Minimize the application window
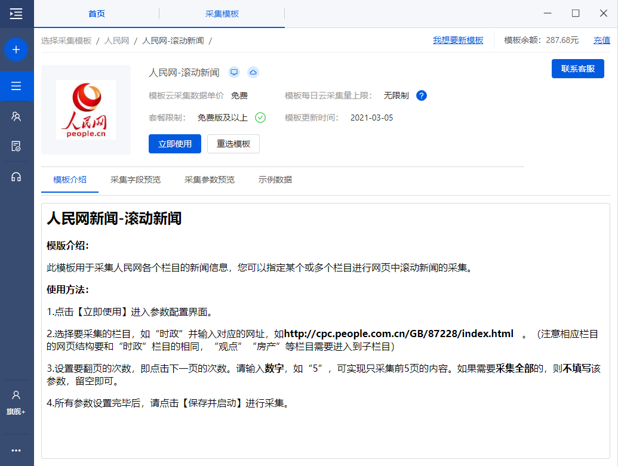618x466 pixels. point(548,13)
